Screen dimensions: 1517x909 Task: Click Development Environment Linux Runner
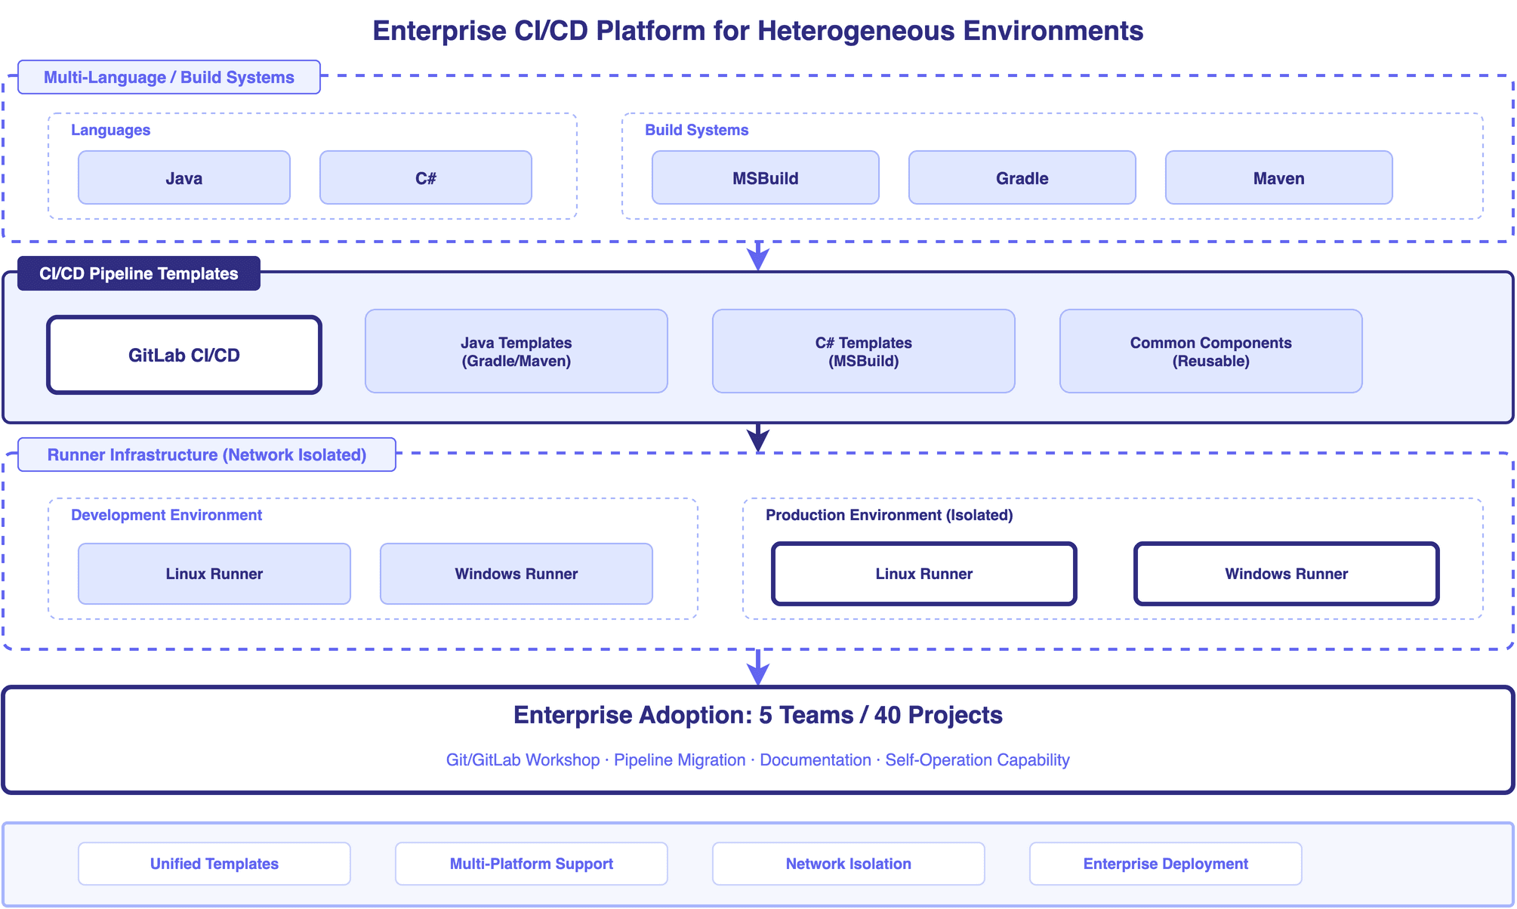[214, 574]
